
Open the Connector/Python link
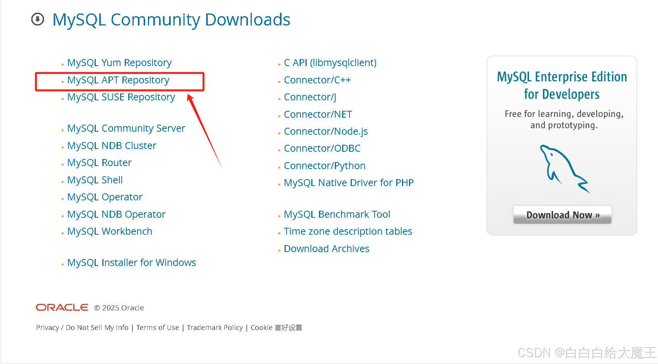click(x=325, y=166)
